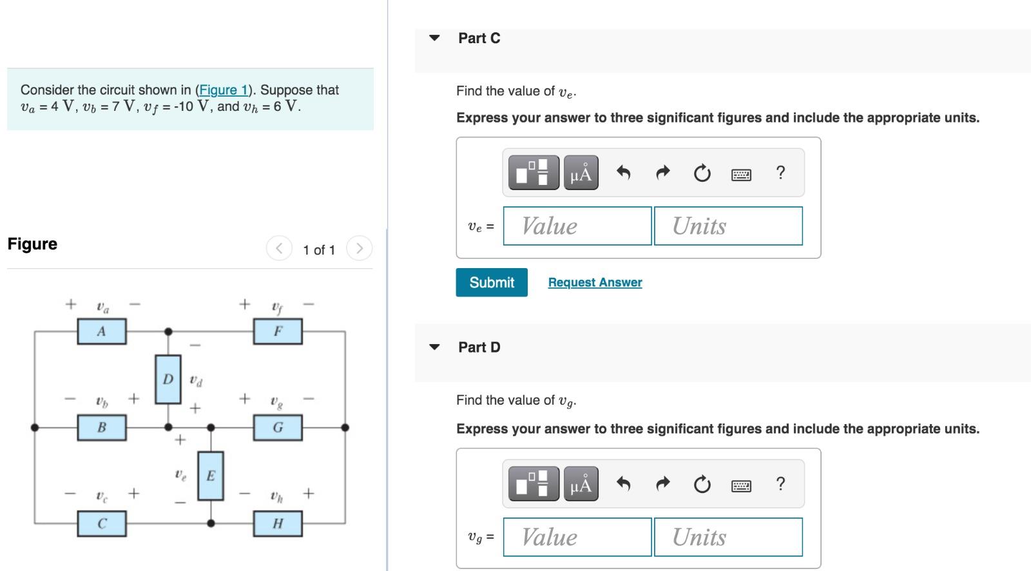
Task: Click the next figure arrow
Action: [360, 249]
